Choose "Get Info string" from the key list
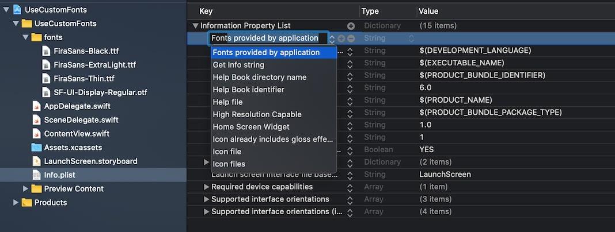 coord(238,65)
